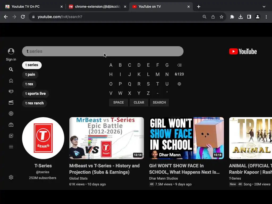Bookmark this page with star icon

point(222,17)
